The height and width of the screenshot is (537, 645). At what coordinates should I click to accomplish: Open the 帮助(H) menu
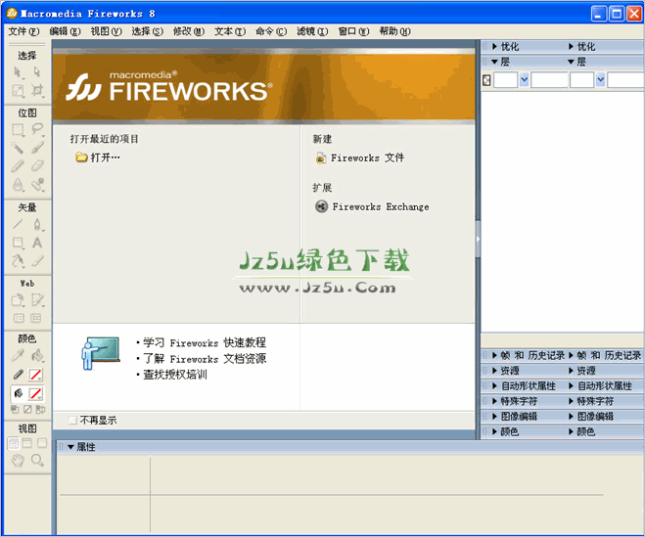tap(394, 31)
